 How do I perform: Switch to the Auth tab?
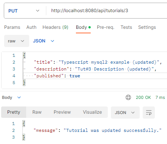(x=32, y=27)
